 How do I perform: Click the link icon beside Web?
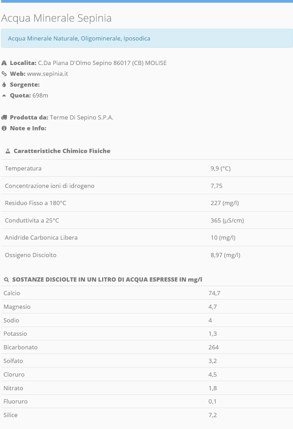[4, 74]
